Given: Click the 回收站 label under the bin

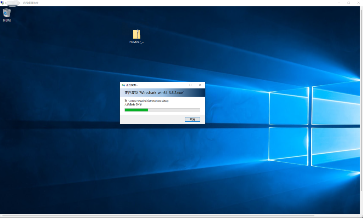Looking at the screenshot, I should (x=7, y=20).
